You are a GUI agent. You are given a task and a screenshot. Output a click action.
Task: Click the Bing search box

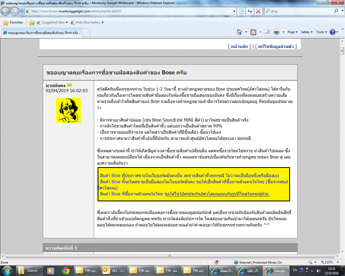click(x=299, y=11)
